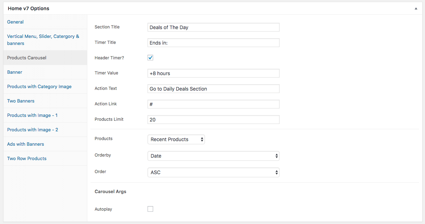Focus the Action Text input field
This screenshot has width=425, height=224.
pos(213,89)
